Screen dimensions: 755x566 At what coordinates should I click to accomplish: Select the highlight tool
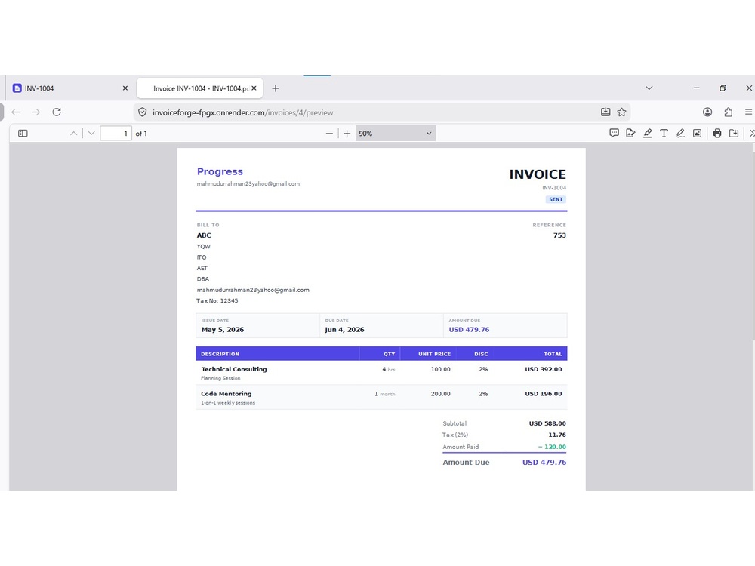[647, 134]
